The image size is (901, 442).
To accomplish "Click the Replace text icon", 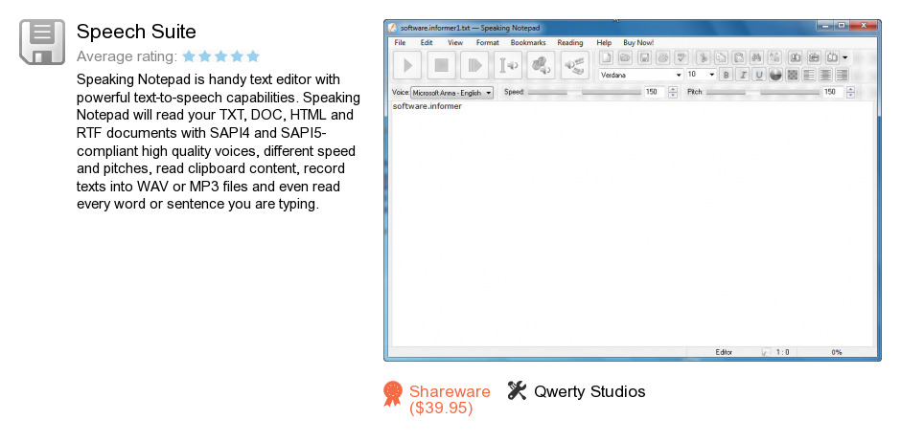I will click(775, 57).
